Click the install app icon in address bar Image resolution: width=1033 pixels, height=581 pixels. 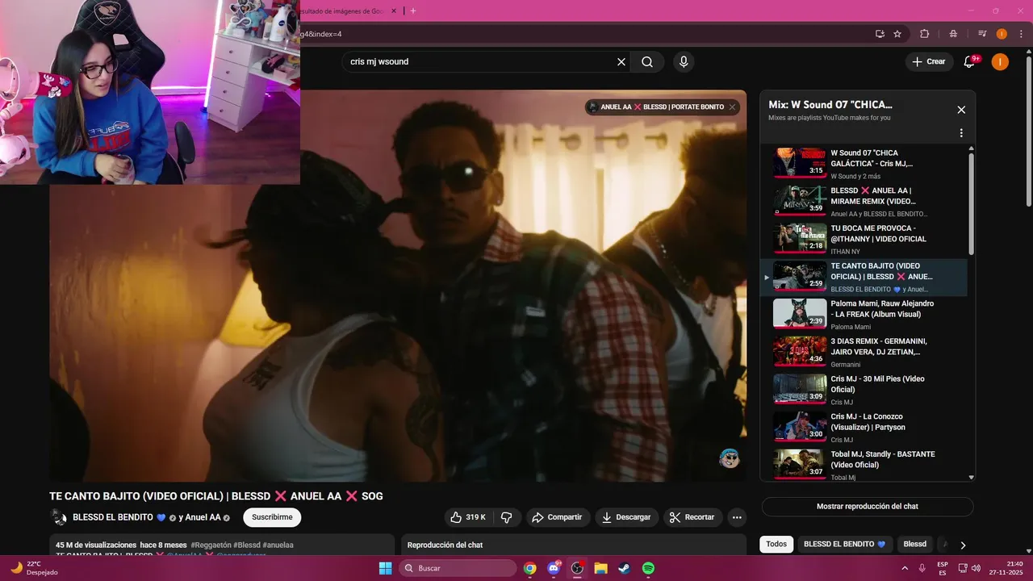[x=880, y=34]
